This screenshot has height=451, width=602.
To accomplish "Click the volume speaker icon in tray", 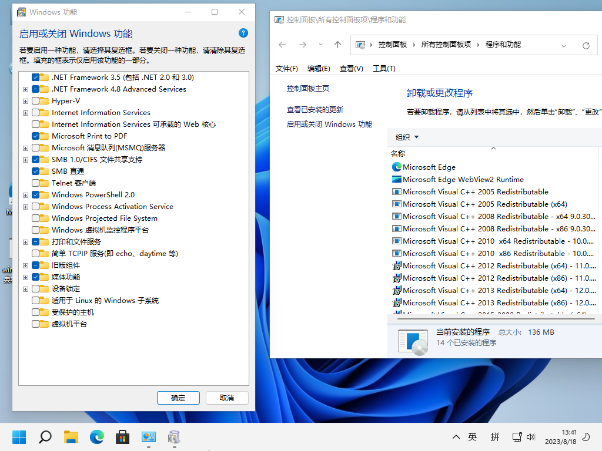I will pyautogui.click(x=531, y=437).
